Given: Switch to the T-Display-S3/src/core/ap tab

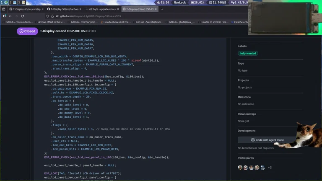Looking at the screenshot, I should (25, 9).
